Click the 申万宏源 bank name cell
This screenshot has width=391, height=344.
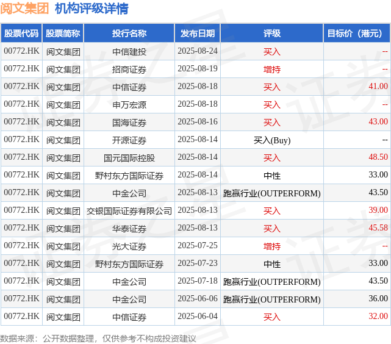129,105
